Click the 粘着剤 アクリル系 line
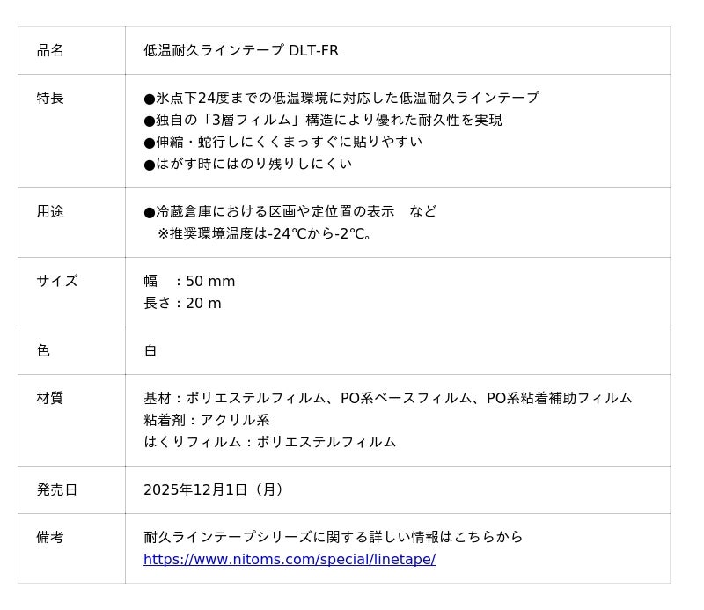This screenshot has height=610, width=704. 207,420
